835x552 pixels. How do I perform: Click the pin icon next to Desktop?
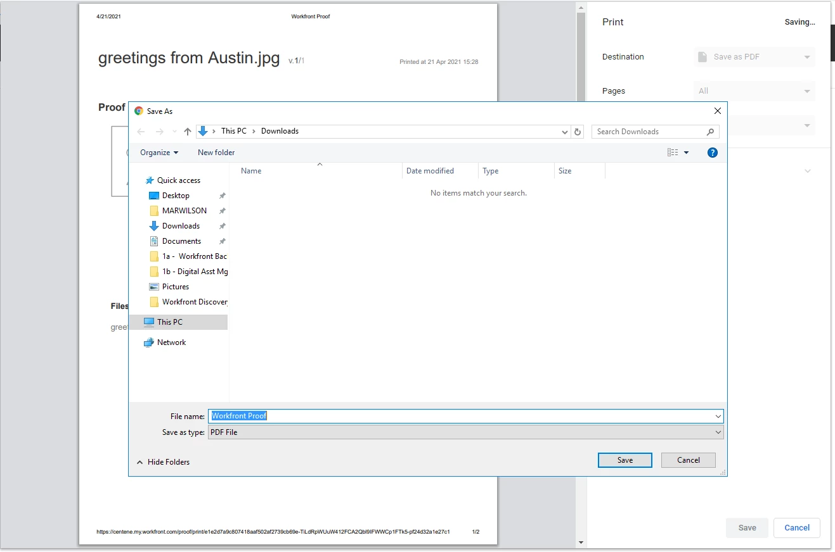tap(222, 196)
